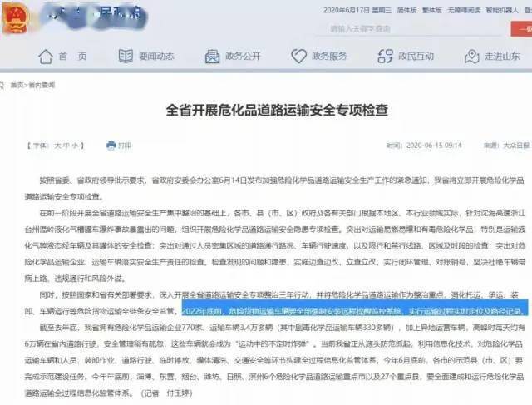Click the envelope icon for 政务公开
Viewport: 532px width, 405px height.
pyautogui.click(x=213, y=57)
